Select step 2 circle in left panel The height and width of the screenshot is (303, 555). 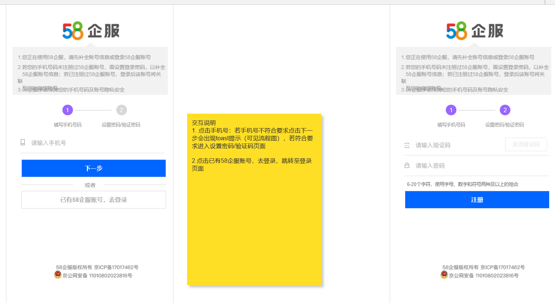point(122,110)
